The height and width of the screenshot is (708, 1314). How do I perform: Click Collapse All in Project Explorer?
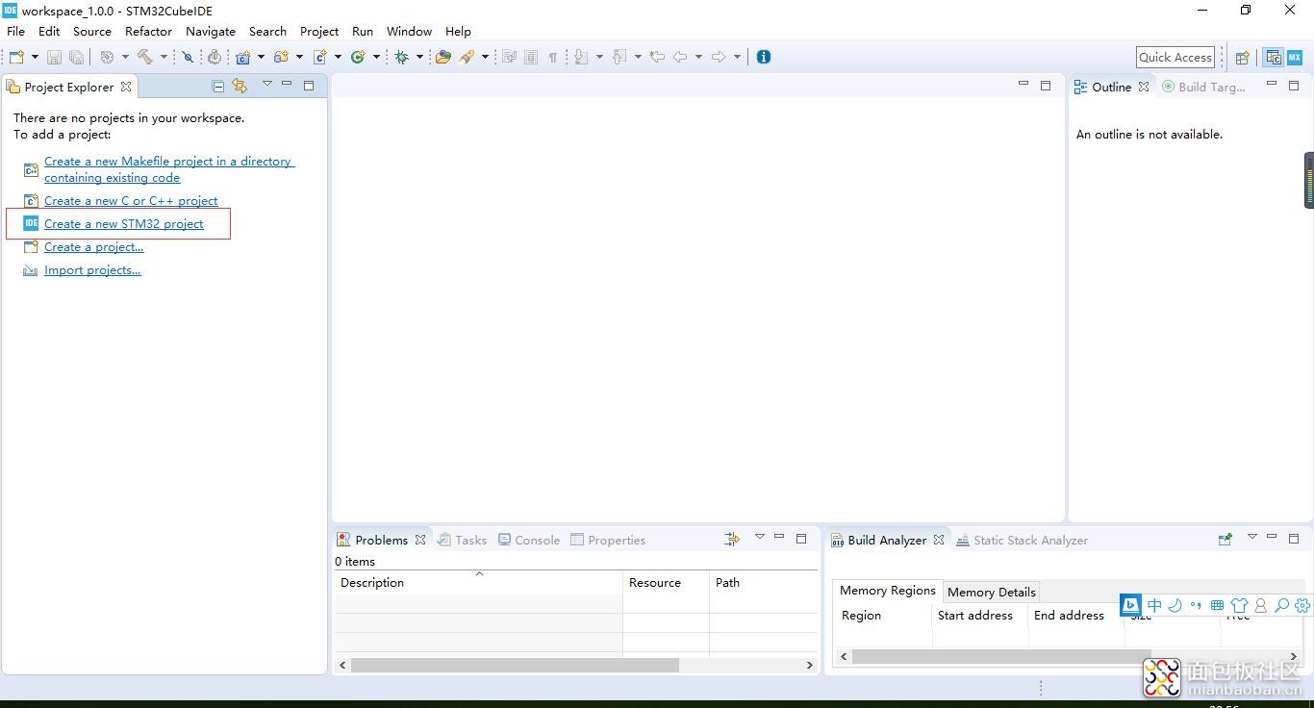click(218, 87)
